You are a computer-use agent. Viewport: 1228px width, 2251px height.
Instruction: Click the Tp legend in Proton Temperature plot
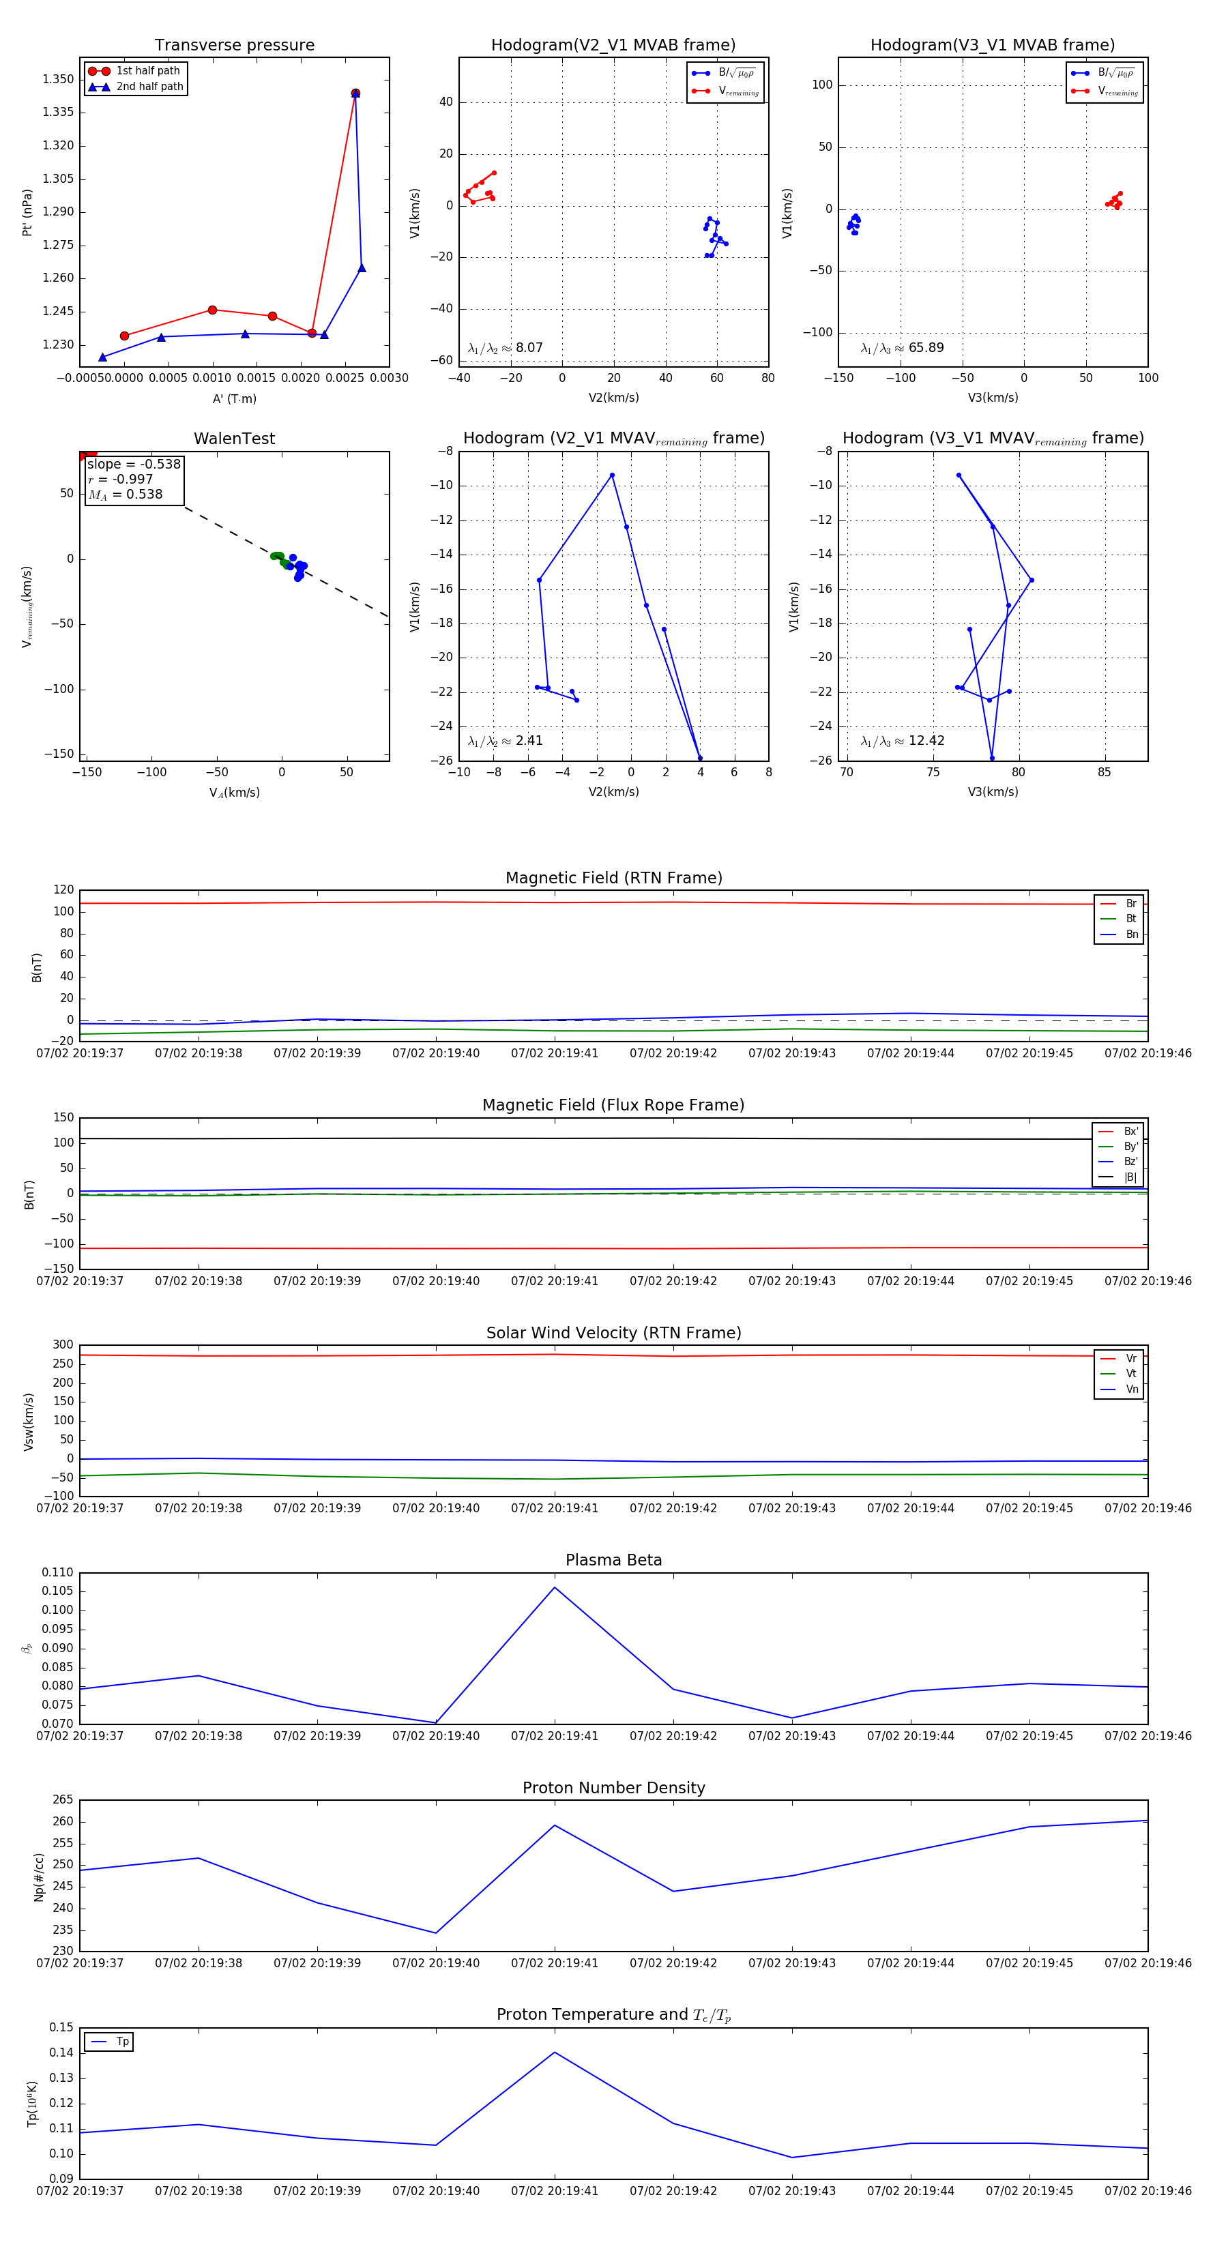[x=109, y=2042]
